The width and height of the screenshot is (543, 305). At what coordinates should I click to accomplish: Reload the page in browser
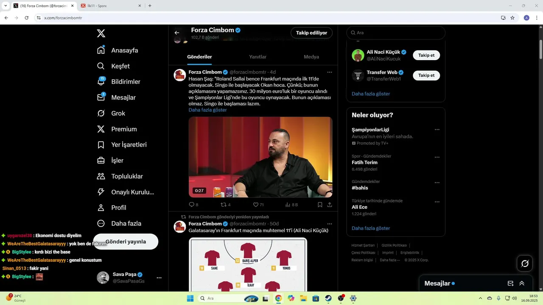coord(26,18)
